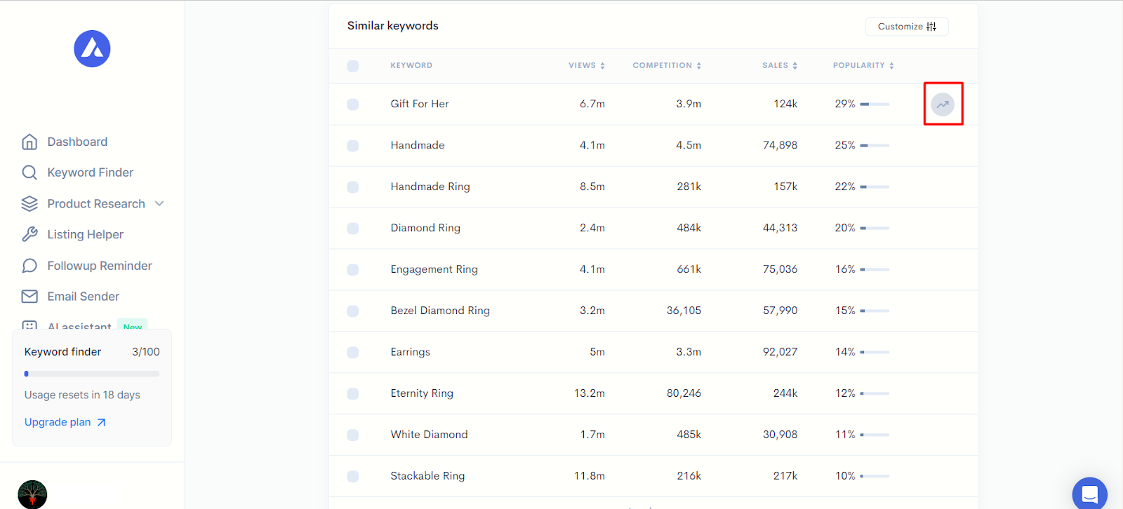Sort table by the Competition column
Image resolution: width=1123 pixels, height=509 pixels.
coord(667,65)
